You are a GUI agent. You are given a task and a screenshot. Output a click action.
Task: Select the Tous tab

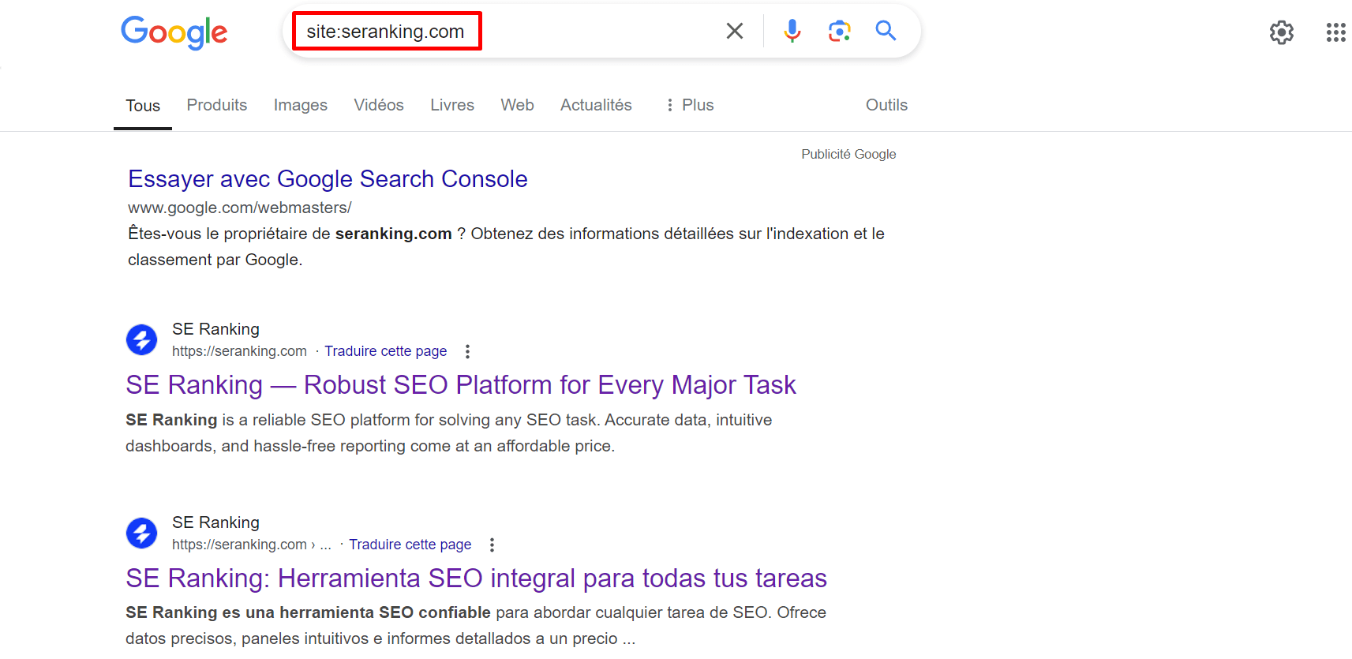(x=143, y=106)
